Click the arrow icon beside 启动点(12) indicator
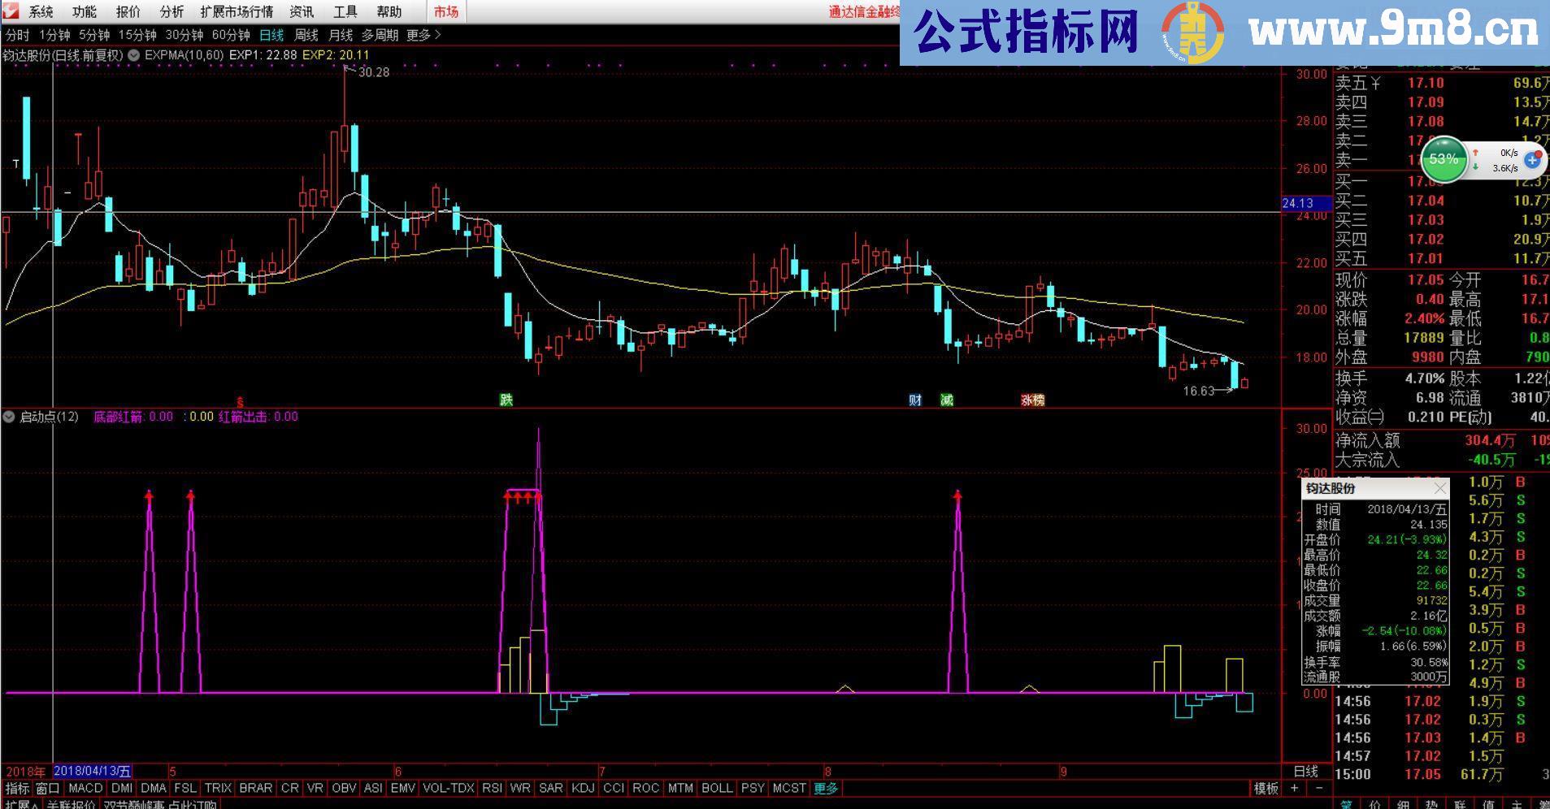 (8, 417)
